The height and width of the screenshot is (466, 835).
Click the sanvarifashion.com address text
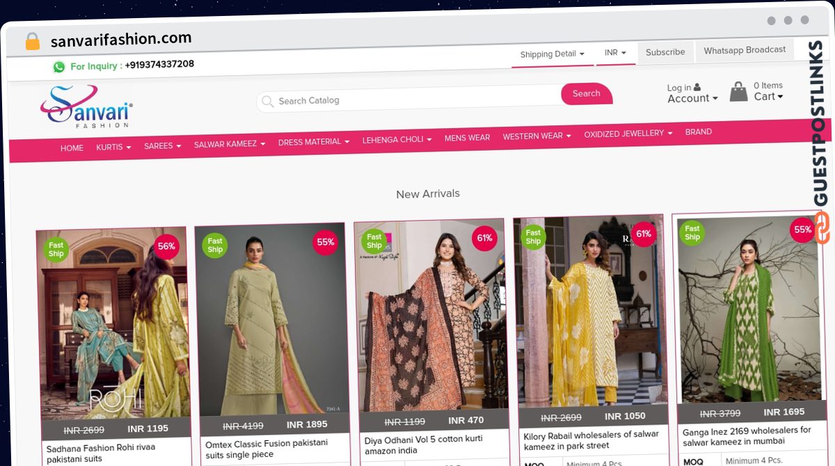coord(120,40)
